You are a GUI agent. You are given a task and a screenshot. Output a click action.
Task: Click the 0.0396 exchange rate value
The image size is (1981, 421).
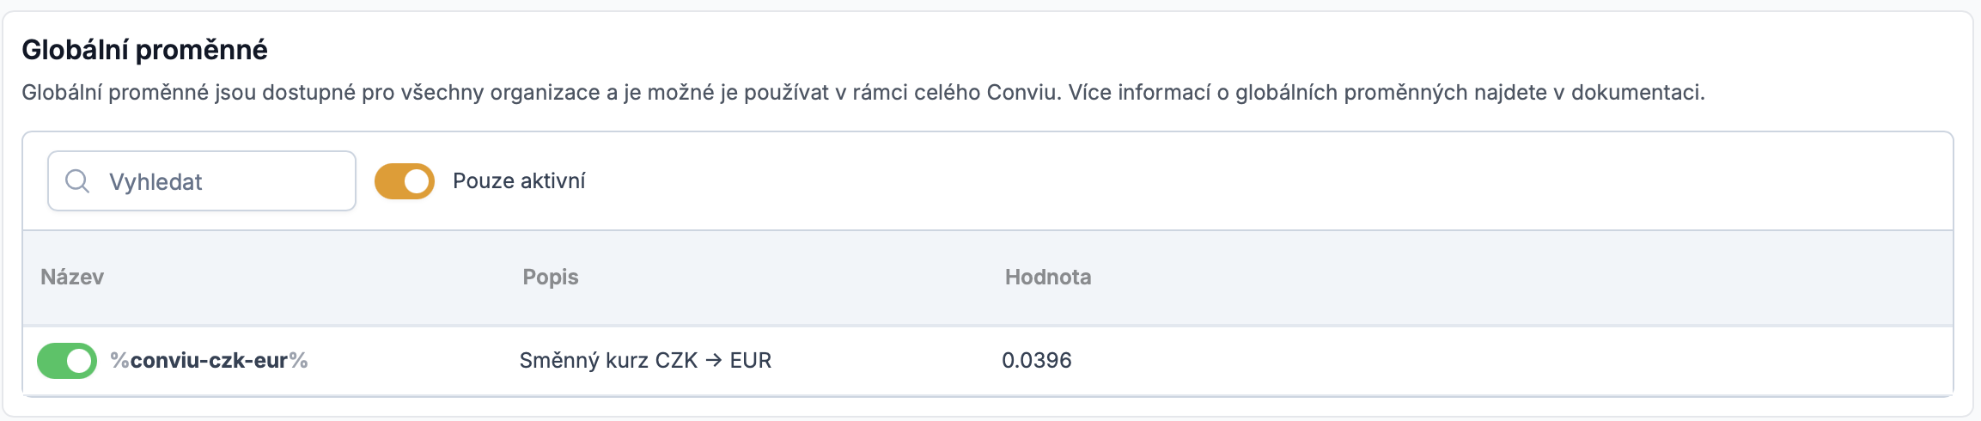pos(1037,361)
